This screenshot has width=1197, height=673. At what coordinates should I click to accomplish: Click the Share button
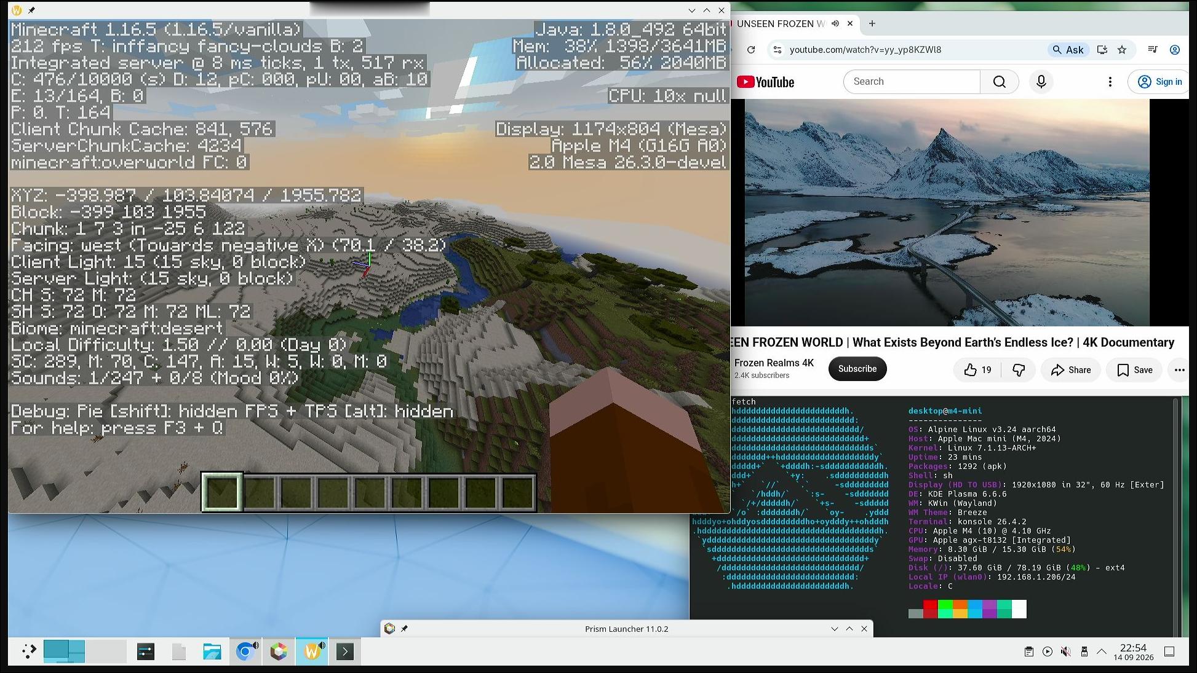(x=1071, y=370)
